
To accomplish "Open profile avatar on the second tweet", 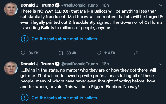I will coord(11,68).
